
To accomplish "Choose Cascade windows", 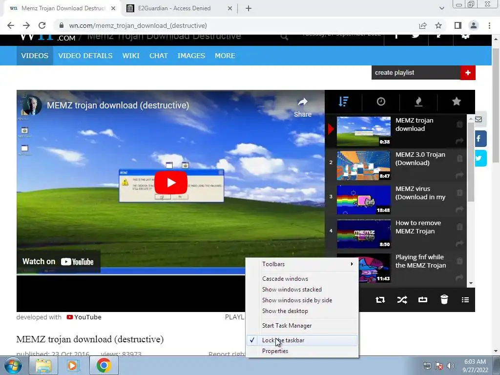I will [x=302, y=279].
